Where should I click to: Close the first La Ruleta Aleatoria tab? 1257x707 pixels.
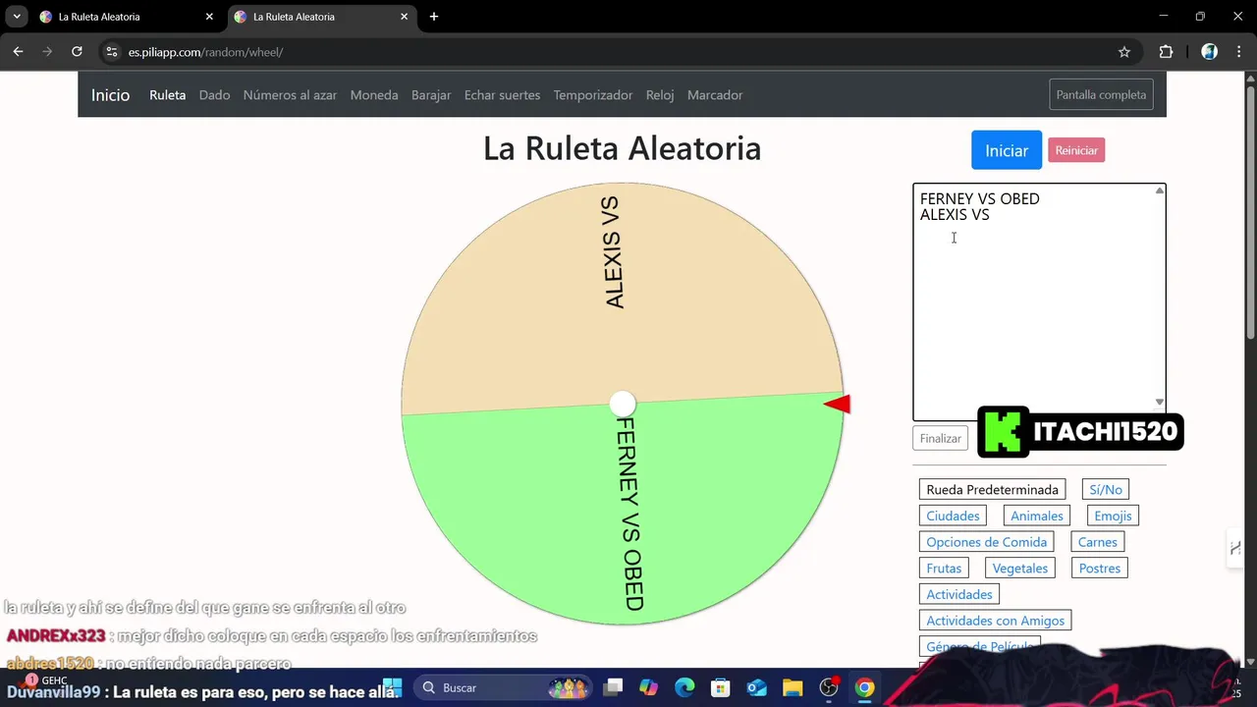pyautogui.click(x=209, y=17)
